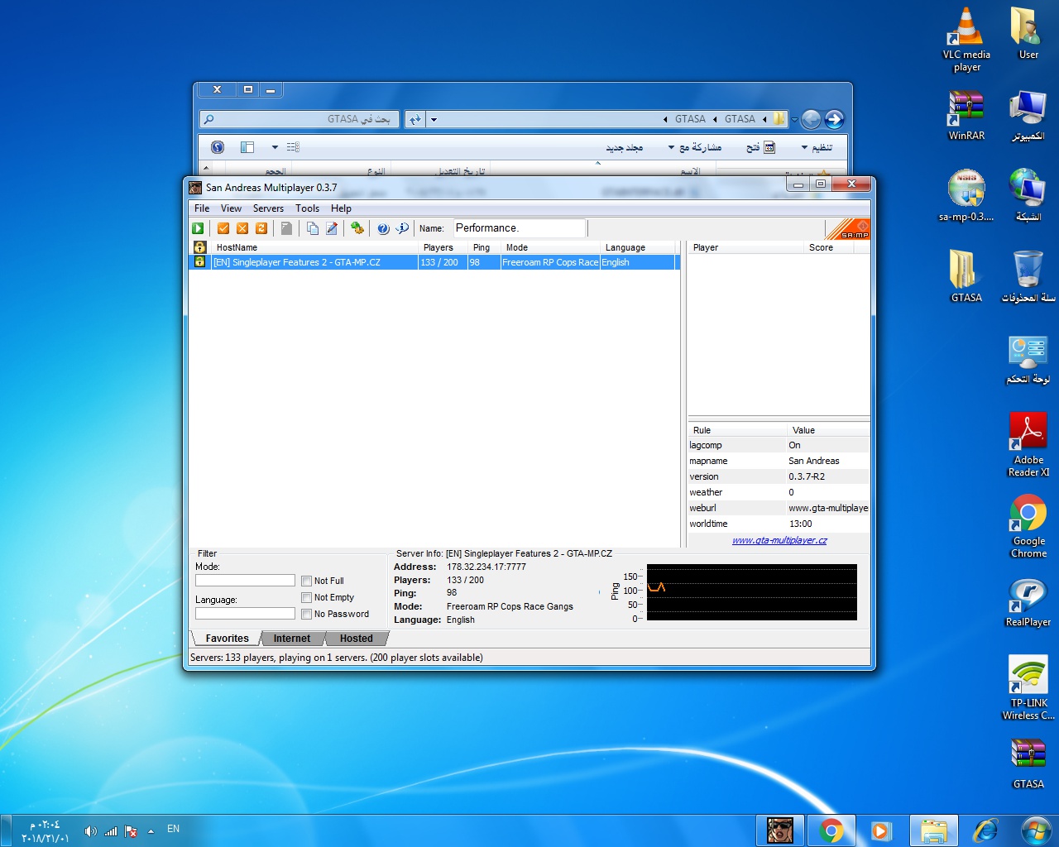Screen dimensions: 1059x847
Task: Select [EN] Singleplayer Features 2 server row
Action: (434, 262)
